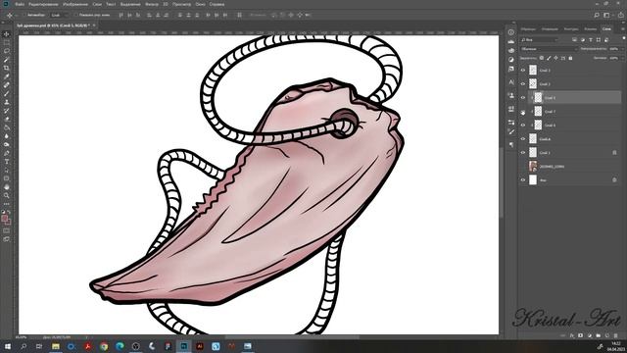Open Chrome from the taskbar

pos(104,346)
